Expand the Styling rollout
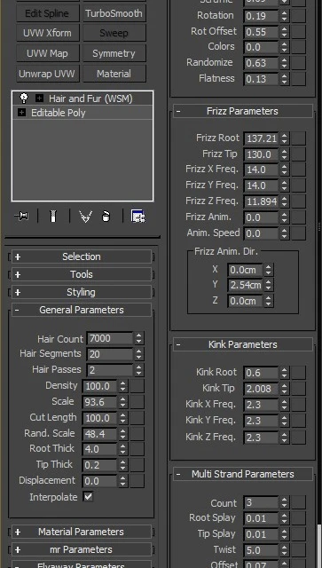Screen dimensions: 322x568 tap(82, 292)
